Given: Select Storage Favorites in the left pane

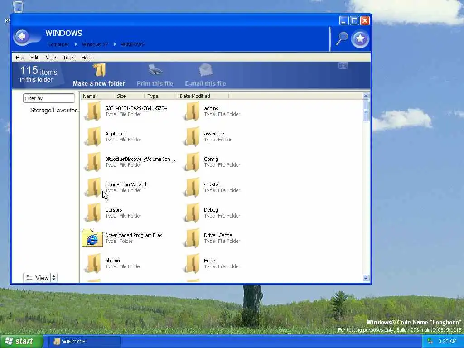Looking at the screenshot, I should 54,111.
